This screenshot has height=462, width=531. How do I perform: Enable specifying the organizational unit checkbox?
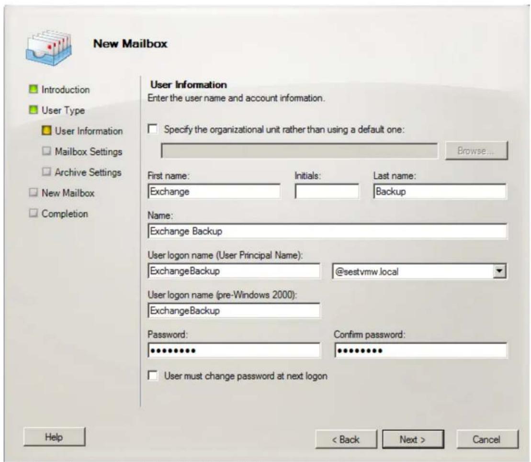153,129
